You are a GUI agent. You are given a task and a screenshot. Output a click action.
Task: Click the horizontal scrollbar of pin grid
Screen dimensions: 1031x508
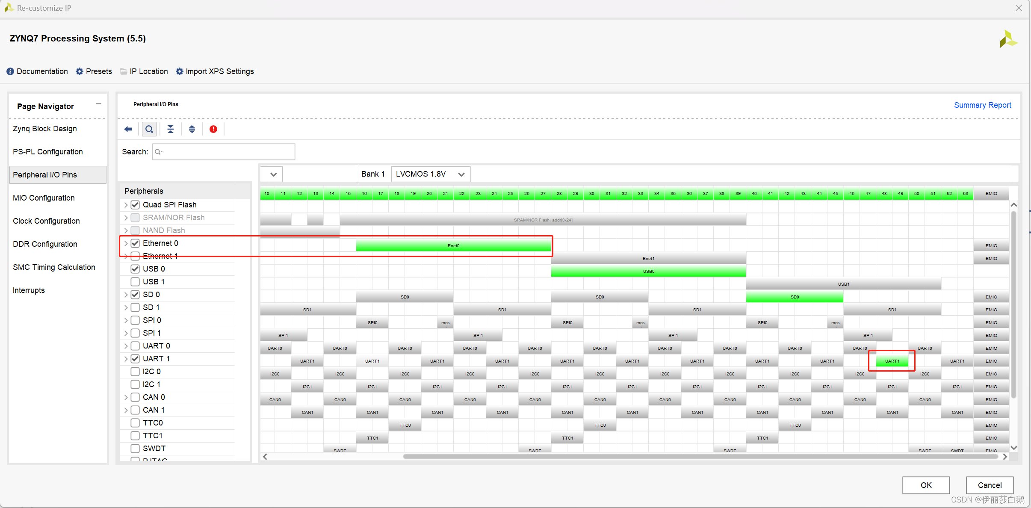[701, 456]
